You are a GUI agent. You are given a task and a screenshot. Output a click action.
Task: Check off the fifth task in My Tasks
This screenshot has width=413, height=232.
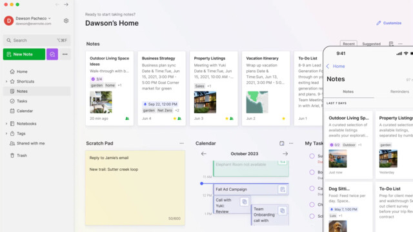point(312,217)
